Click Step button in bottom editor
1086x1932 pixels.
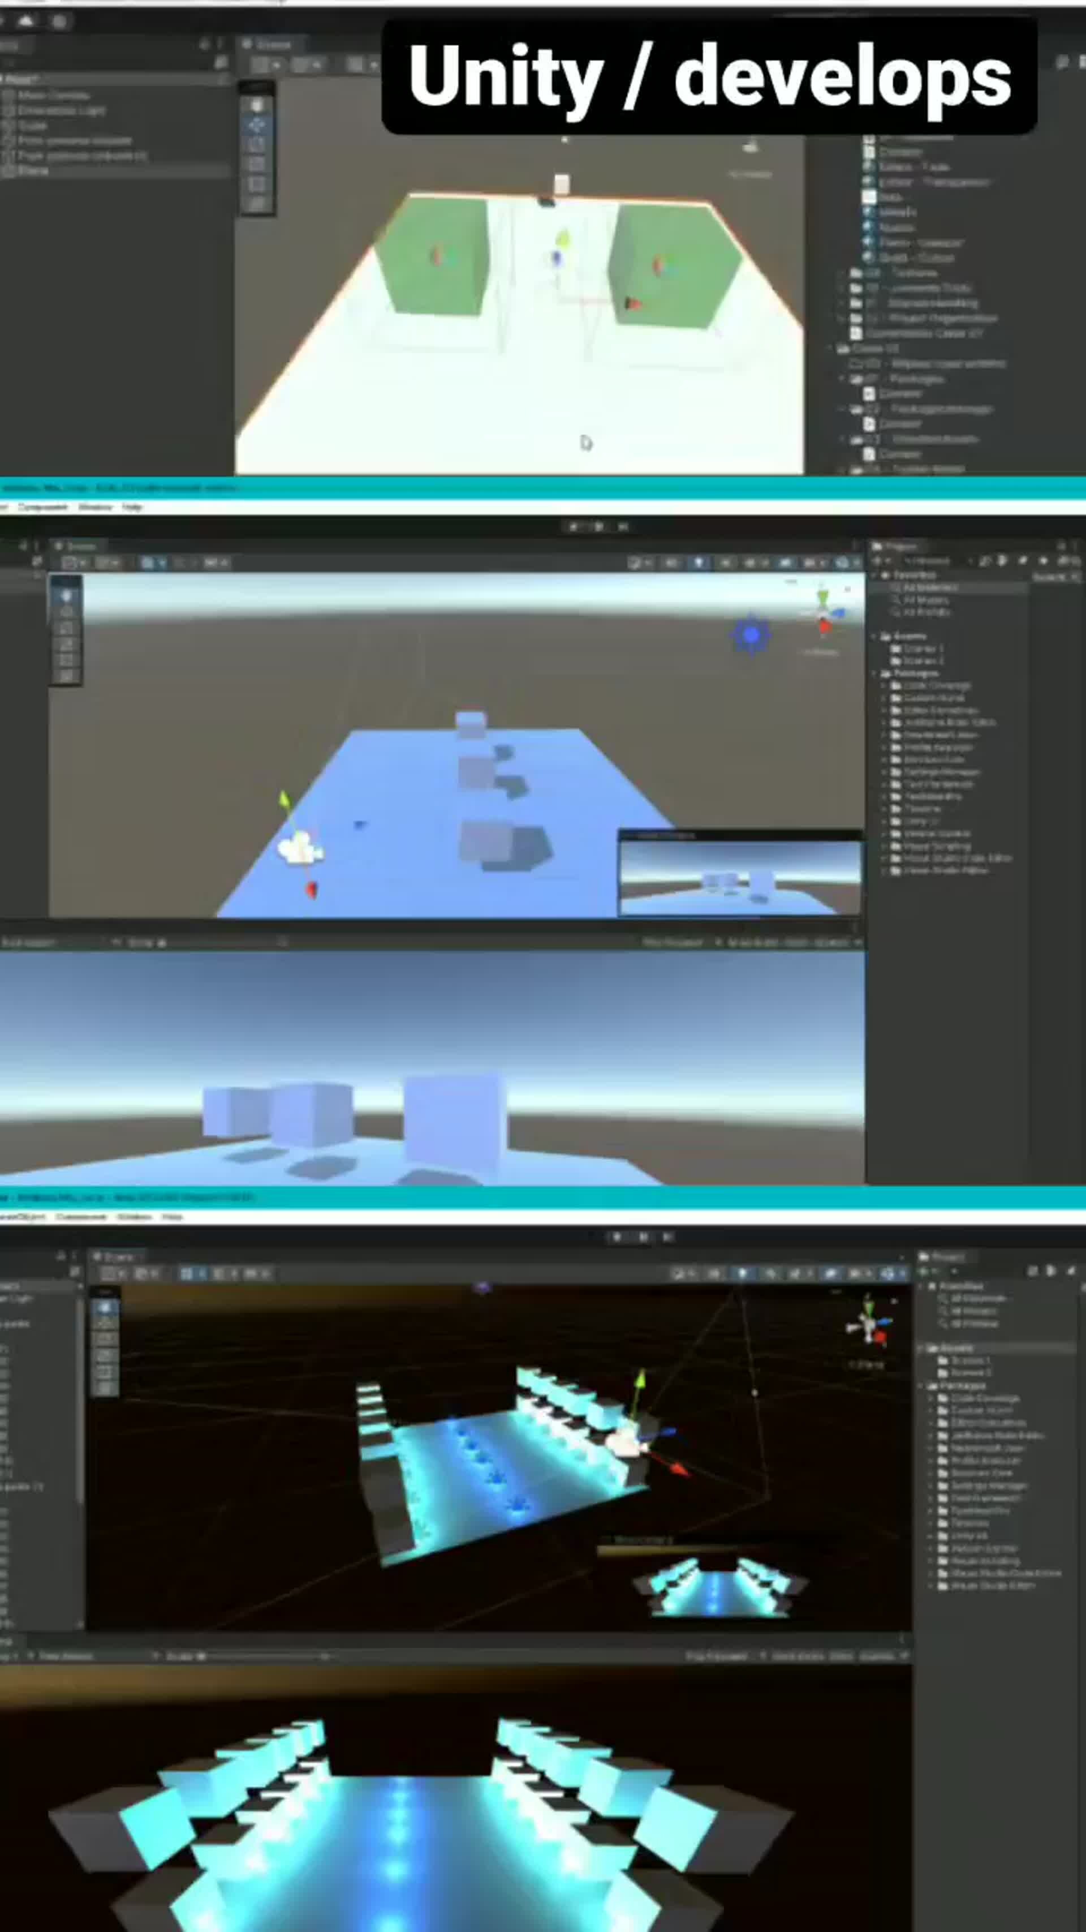coord(668,1238)
